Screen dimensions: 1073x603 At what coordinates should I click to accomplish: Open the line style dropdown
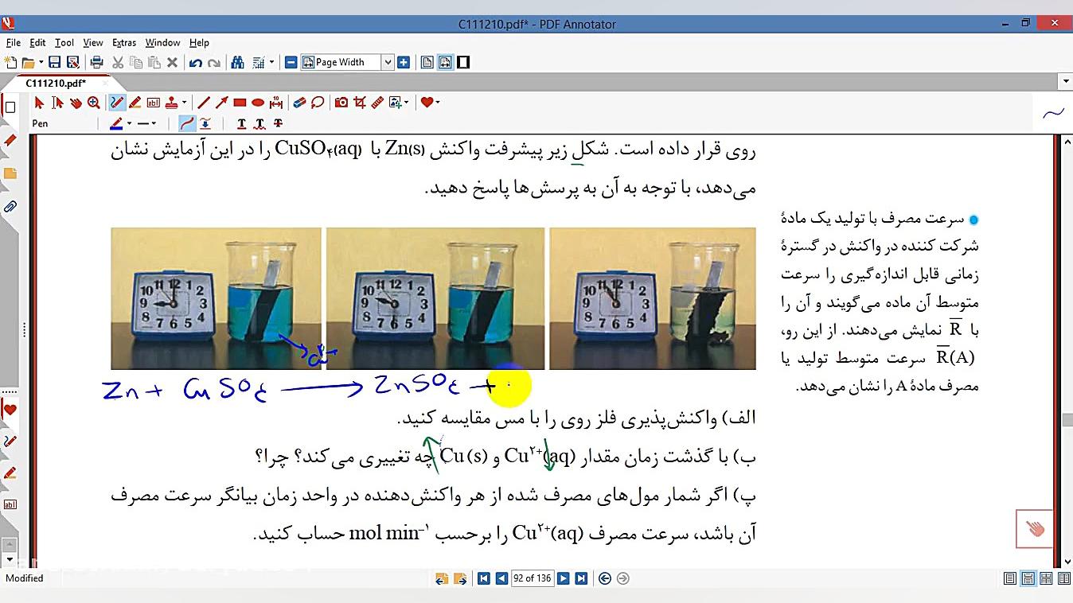click(154, 123)
